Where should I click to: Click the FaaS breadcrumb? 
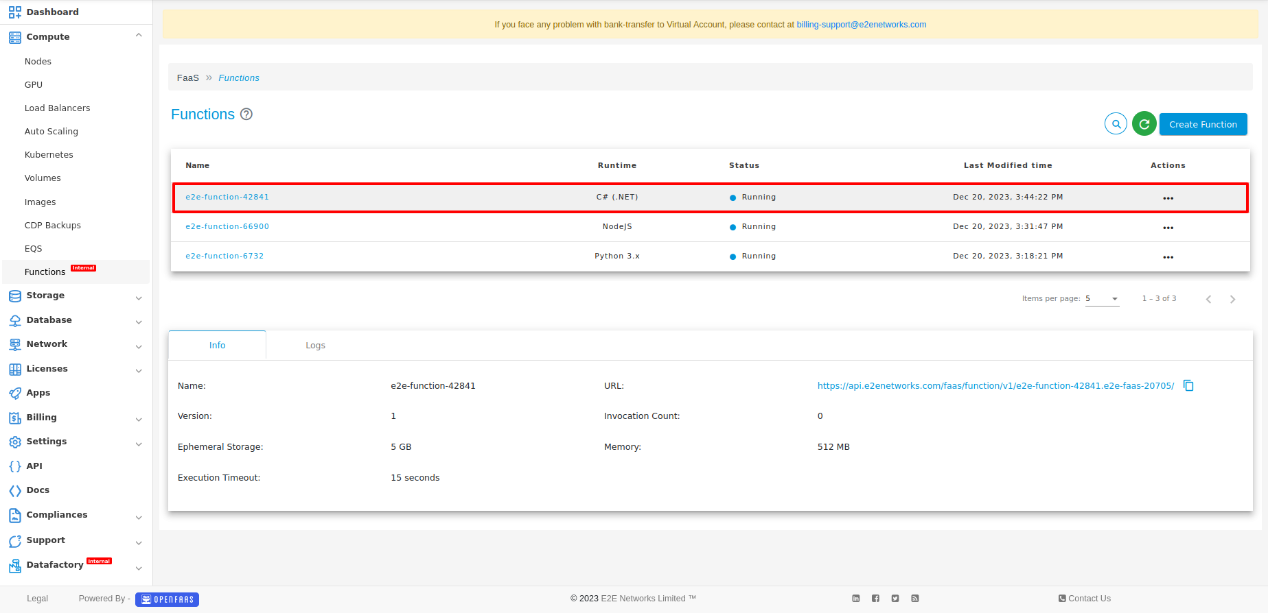click(187, 78)
